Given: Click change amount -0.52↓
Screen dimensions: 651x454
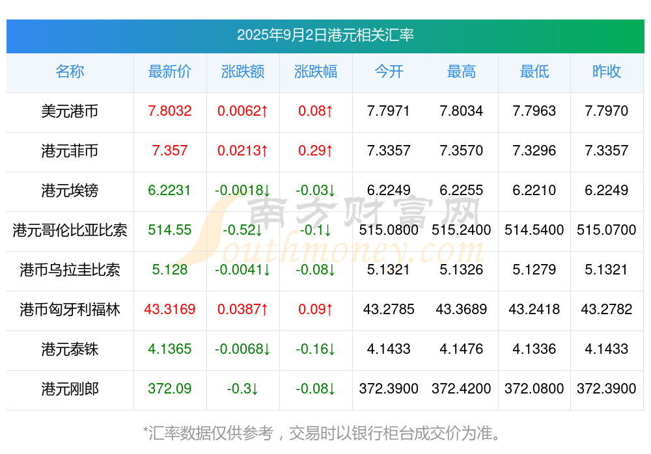Looking at the screenshot, I should [x=243, y=230].
